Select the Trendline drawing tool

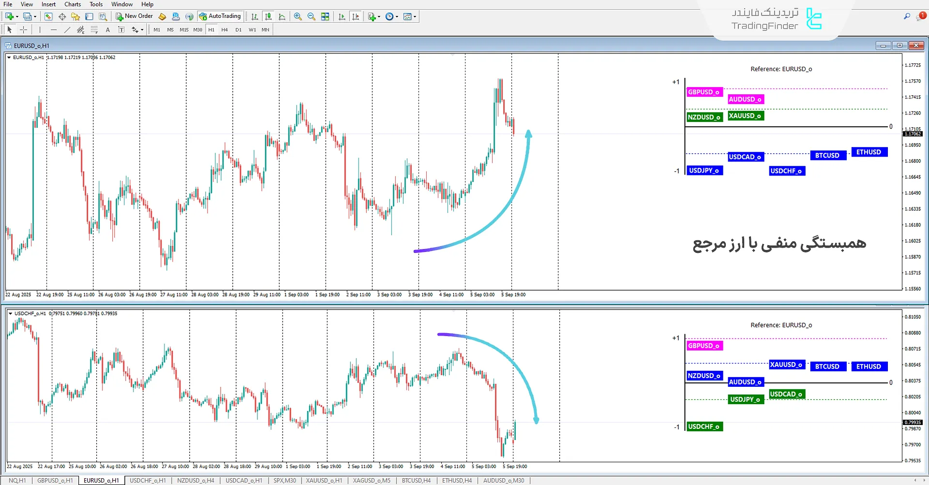67,30
